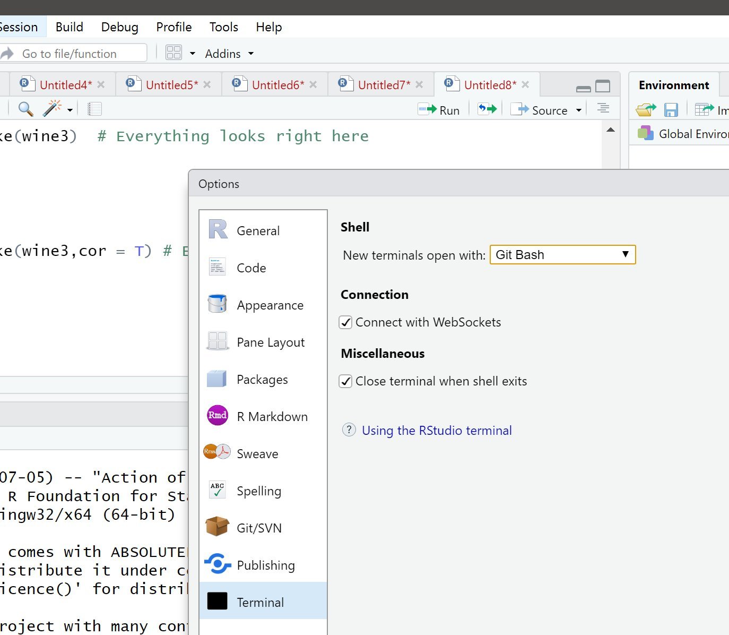Click the workspace panes grid icon
Screen dimensions: 729x635
[x=174, y=53]
